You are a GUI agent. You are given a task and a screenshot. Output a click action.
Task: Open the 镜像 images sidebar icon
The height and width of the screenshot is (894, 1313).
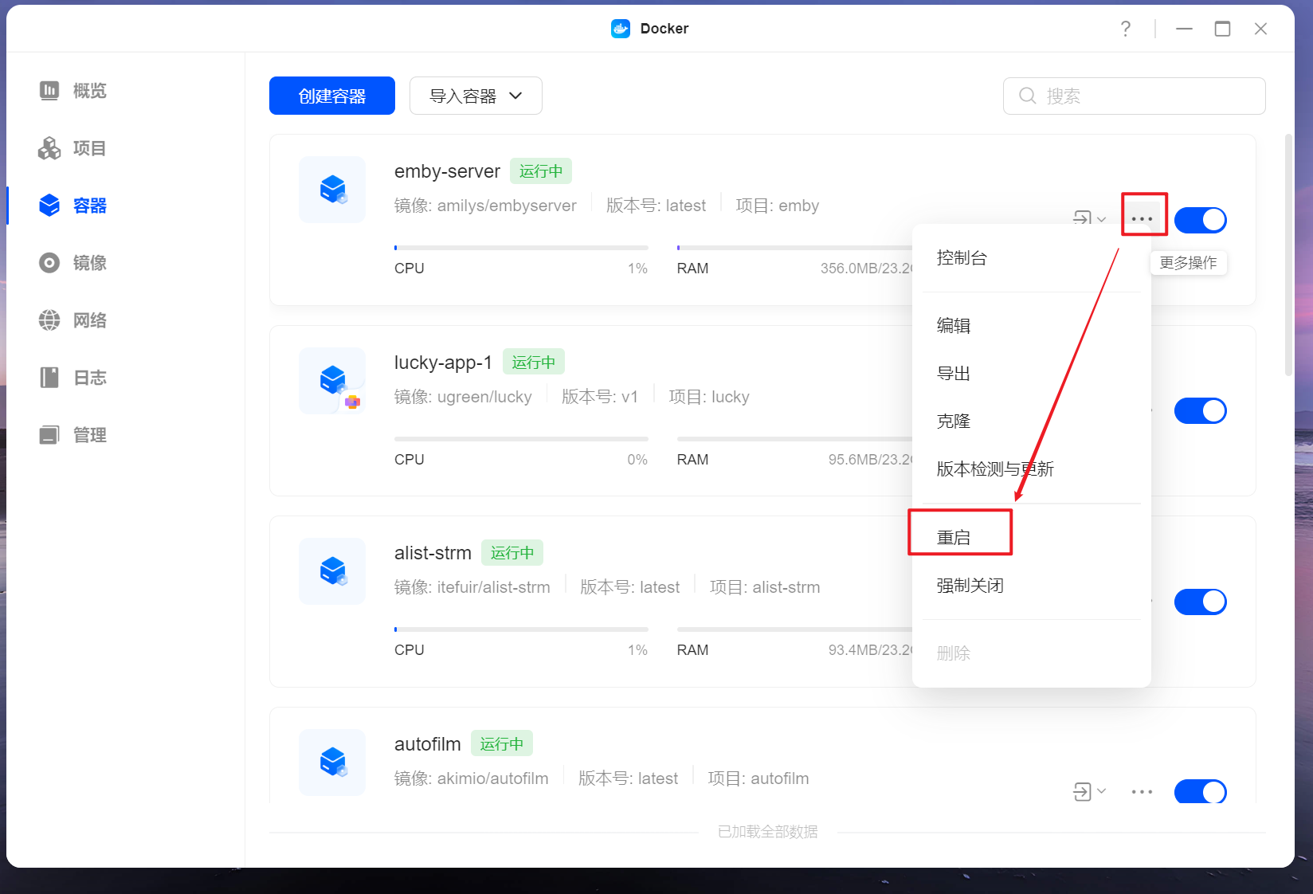tap(49, 263)
